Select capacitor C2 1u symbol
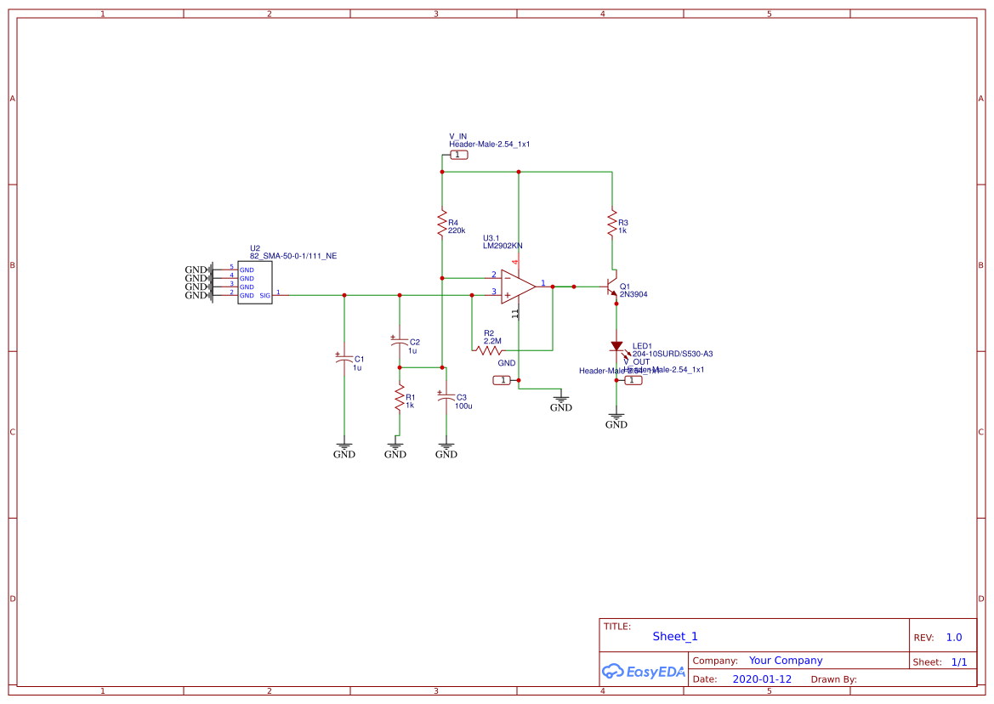Viewport: 994px width, 704px height. click(x=399, y=341)
